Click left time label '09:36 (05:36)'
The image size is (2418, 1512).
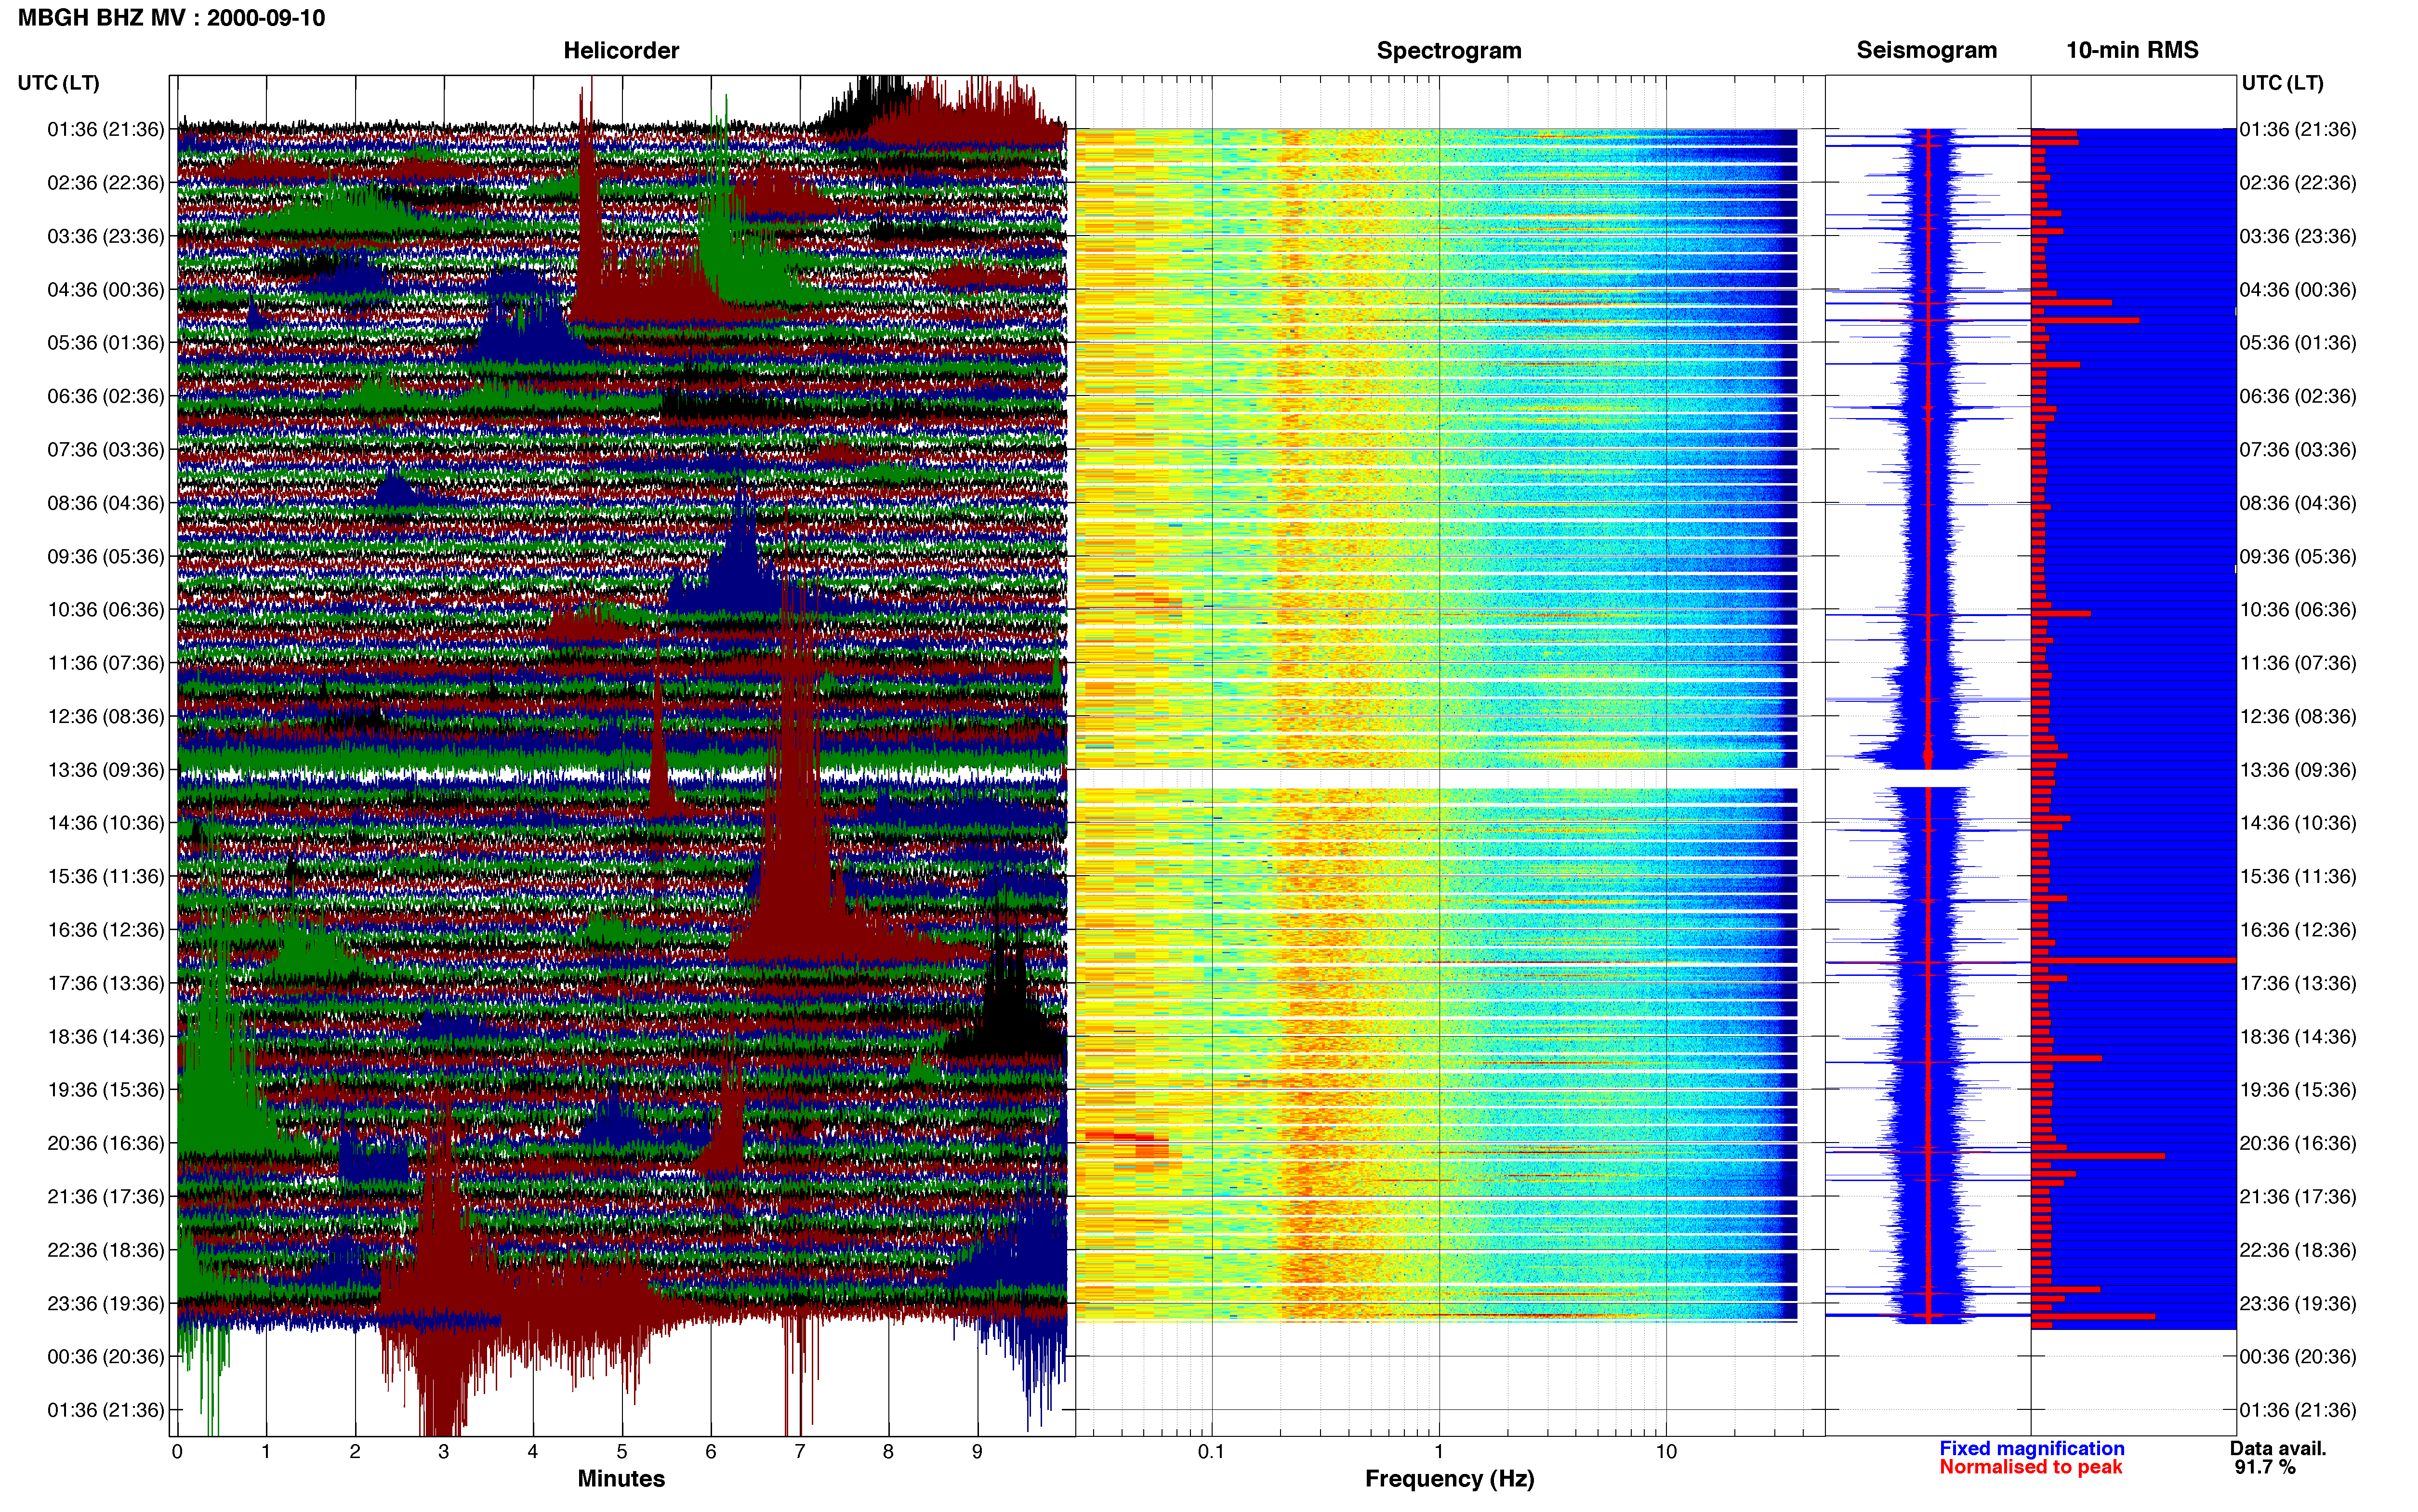click(106, 556)
